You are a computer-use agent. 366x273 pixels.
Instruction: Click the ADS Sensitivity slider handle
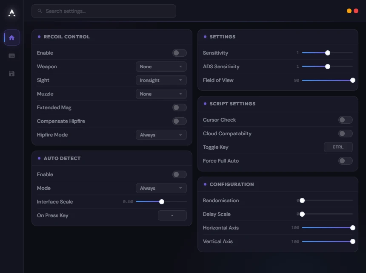click(x=328, y=67)
